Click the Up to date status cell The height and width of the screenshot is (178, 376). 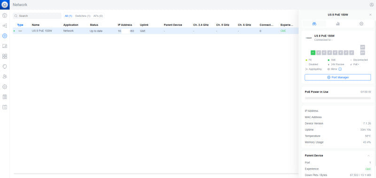click(x=96, y=31)
